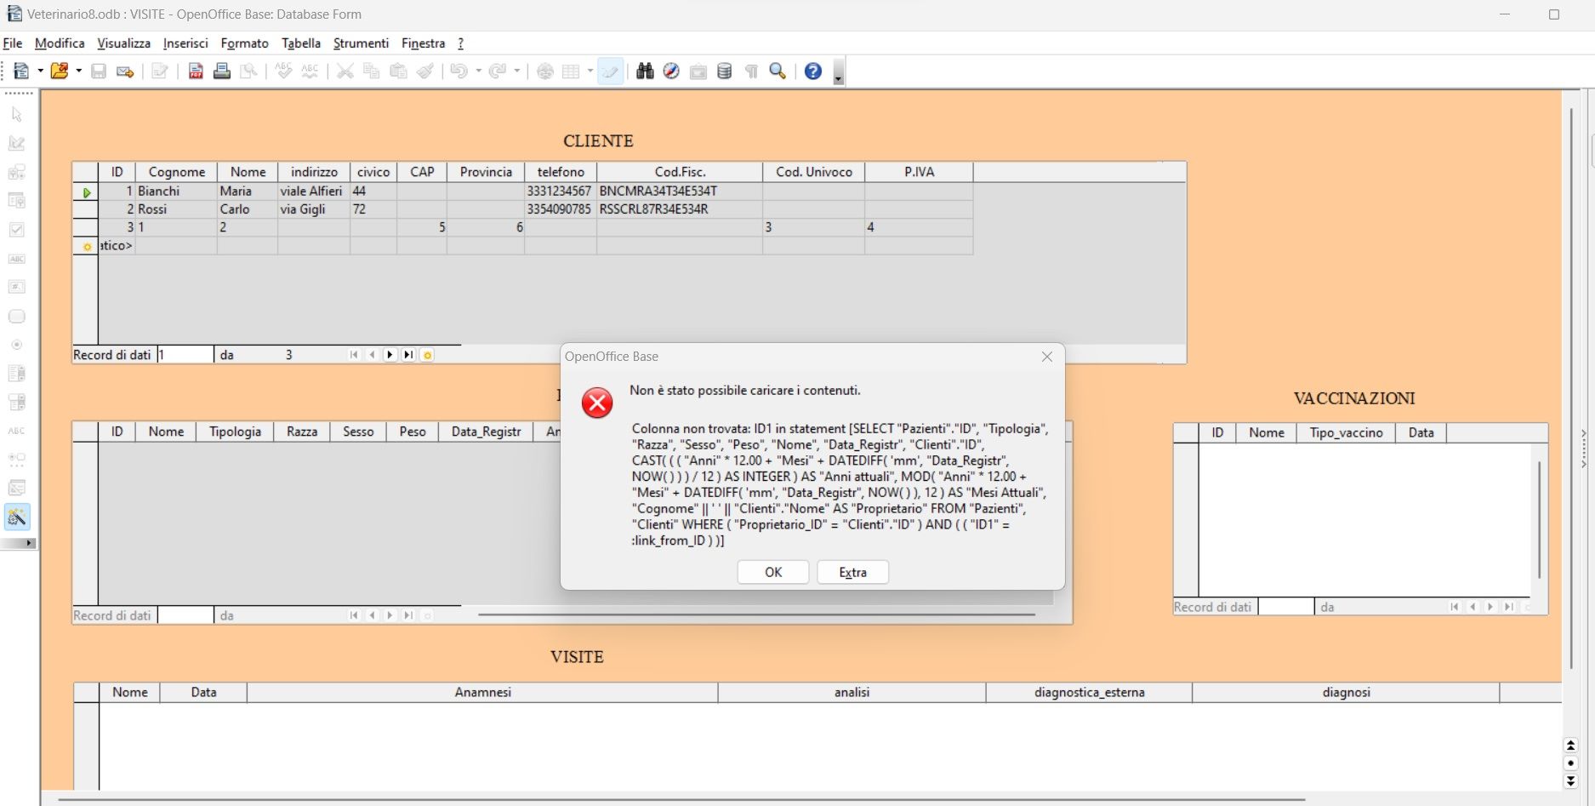Click the Export as PDF icon

(x=196, y=71)
